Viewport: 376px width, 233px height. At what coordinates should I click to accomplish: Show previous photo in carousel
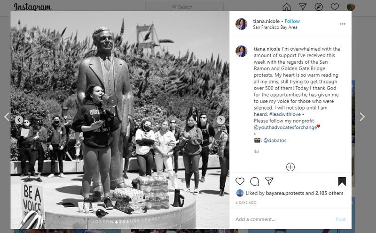point(19,120)
